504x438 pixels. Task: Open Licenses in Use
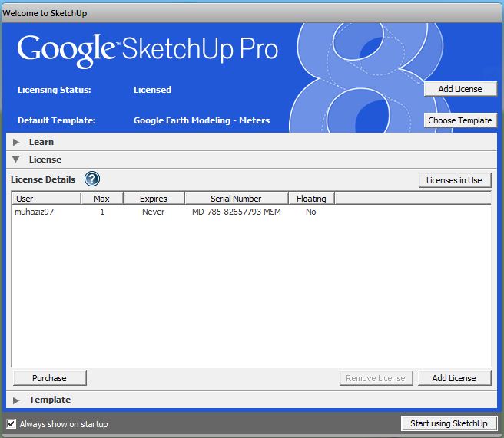[x=455, y=180]
